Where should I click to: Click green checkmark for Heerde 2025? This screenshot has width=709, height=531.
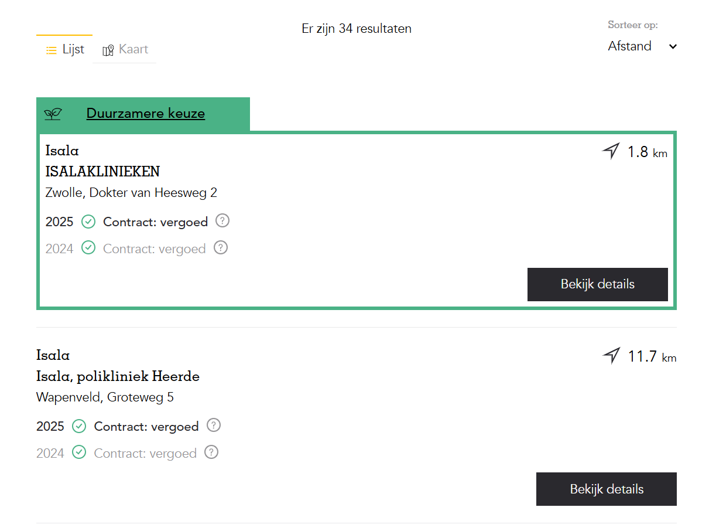pos(79,426)
